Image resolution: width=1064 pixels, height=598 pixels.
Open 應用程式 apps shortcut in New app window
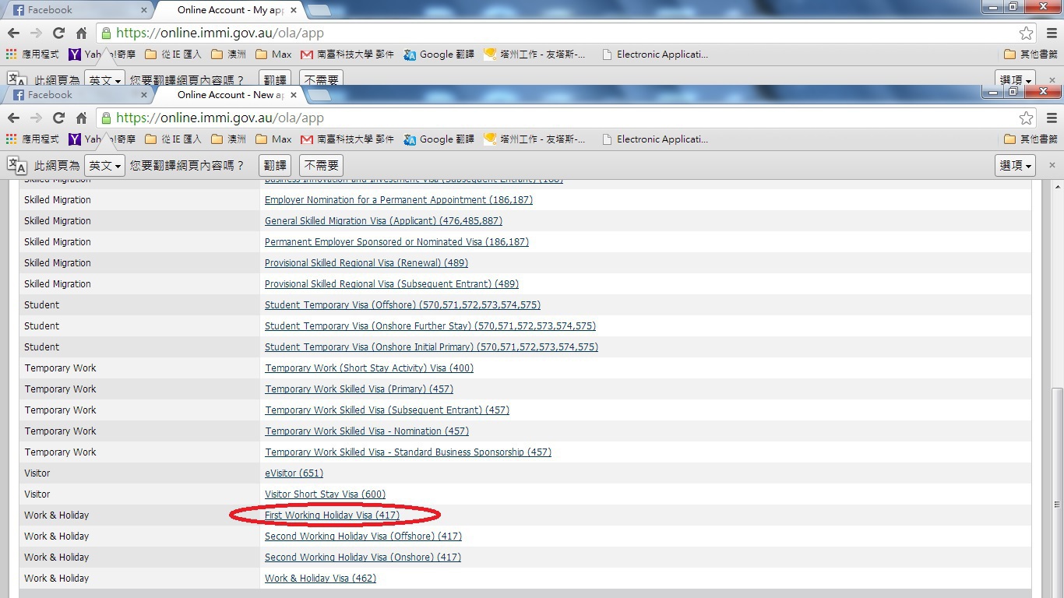point(33,139)
